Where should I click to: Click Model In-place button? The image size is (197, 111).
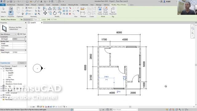coord(105,11)
